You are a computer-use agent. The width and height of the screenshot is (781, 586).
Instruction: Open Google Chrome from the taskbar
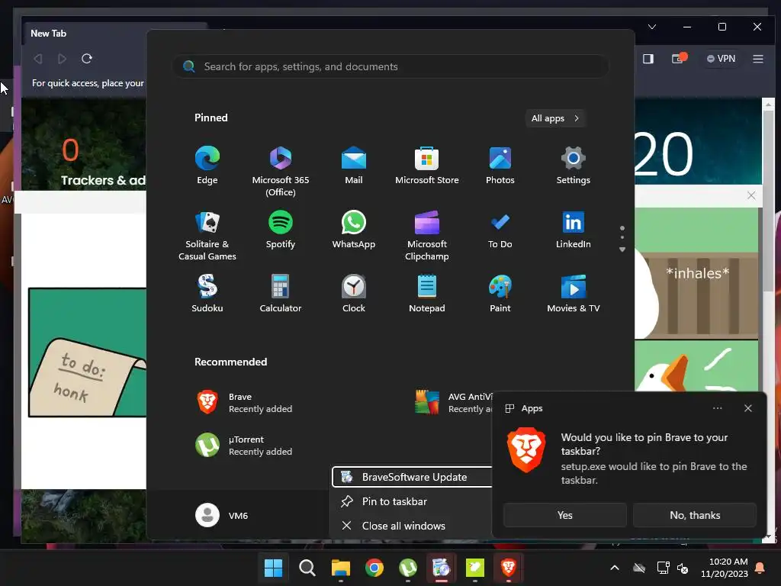coord(374,568)
